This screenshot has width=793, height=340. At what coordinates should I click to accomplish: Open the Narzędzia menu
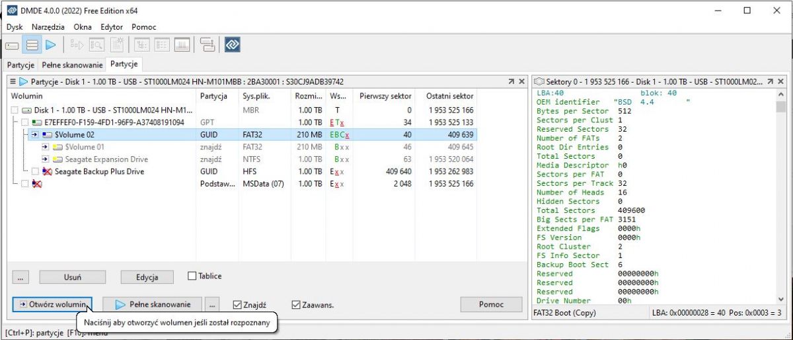pos(48,27)
